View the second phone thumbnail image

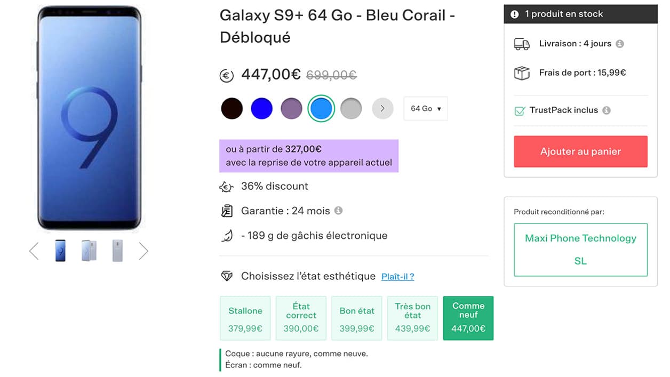89,251
